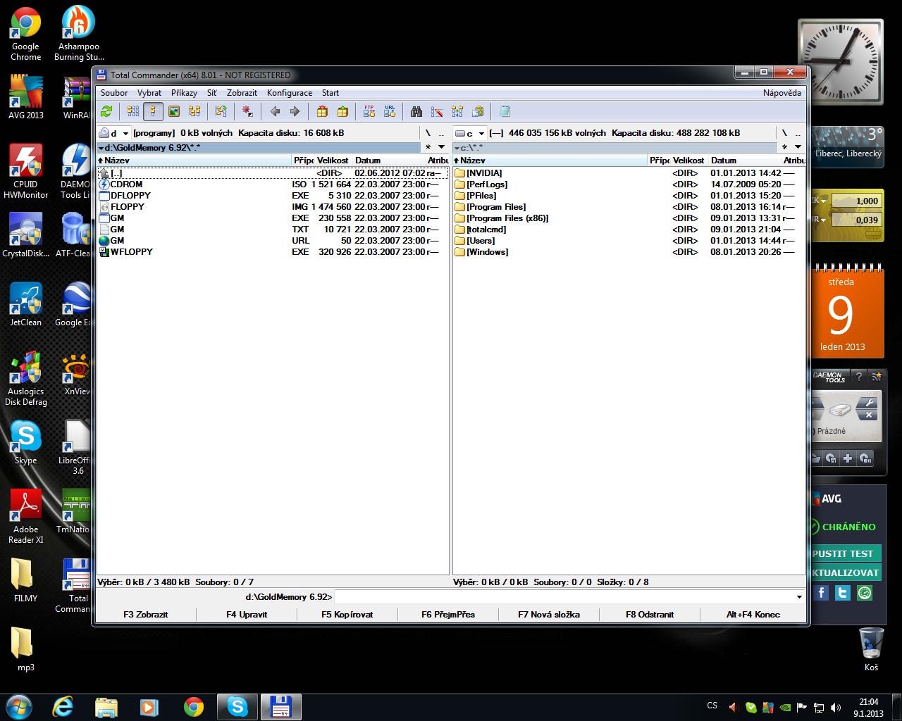Select the [Windows] folder

pos(629,252)
